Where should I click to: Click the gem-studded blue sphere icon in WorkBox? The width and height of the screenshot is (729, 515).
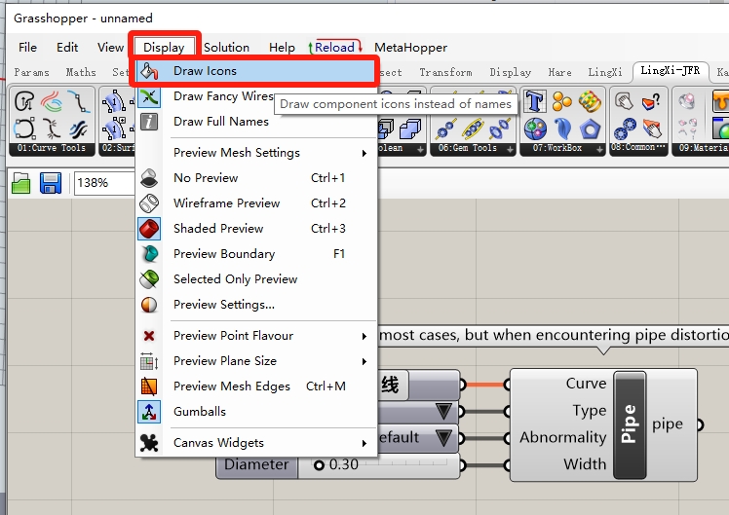point(535,129)
